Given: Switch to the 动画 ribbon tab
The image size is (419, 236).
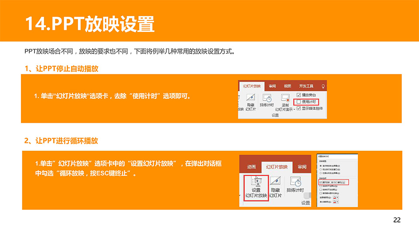Looking at the screenshot, I should pyautogui.click(x=251, y=167).
